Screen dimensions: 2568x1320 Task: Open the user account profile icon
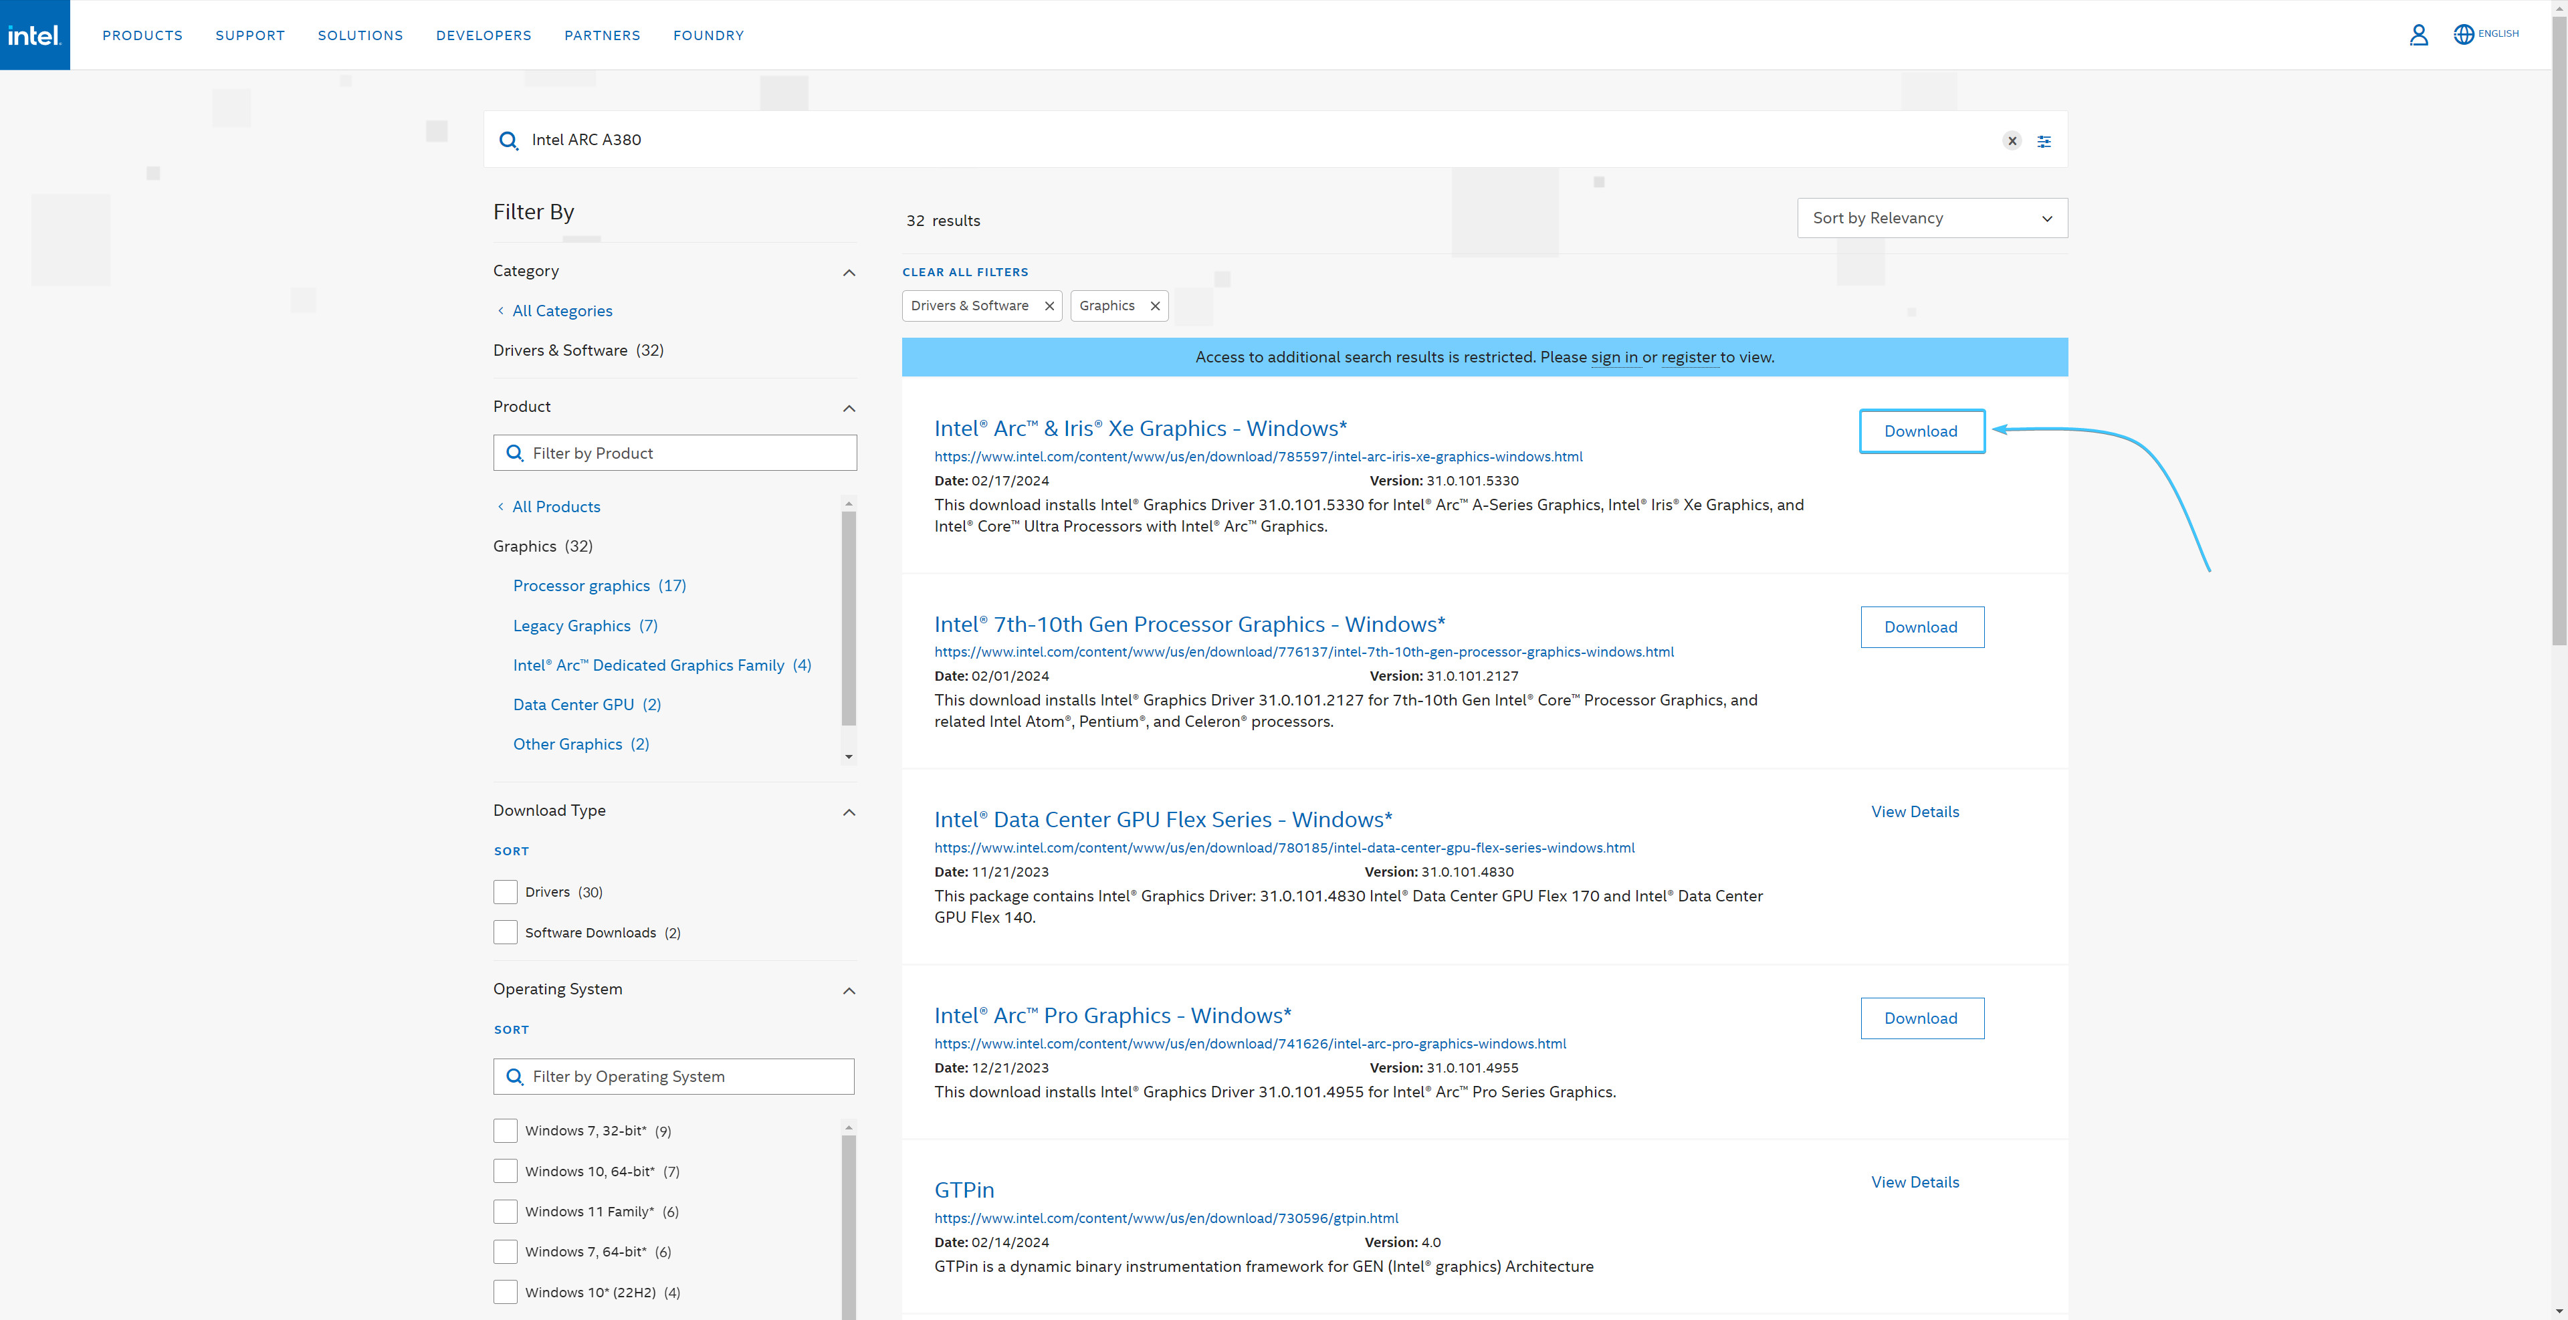tap(2418, 36)
